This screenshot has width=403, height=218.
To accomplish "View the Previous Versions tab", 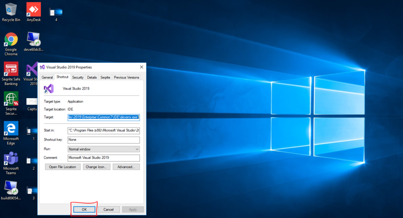I will [x=126, y=77].
